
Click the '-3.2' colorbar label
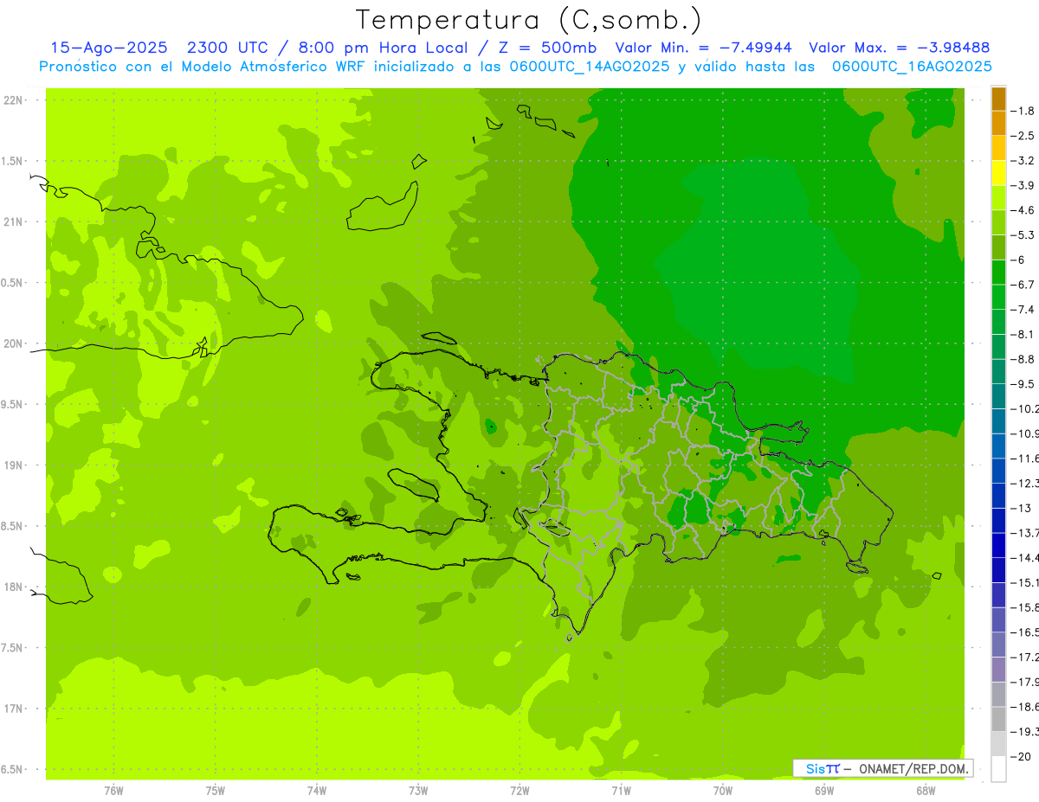[x=1023, y=161]
